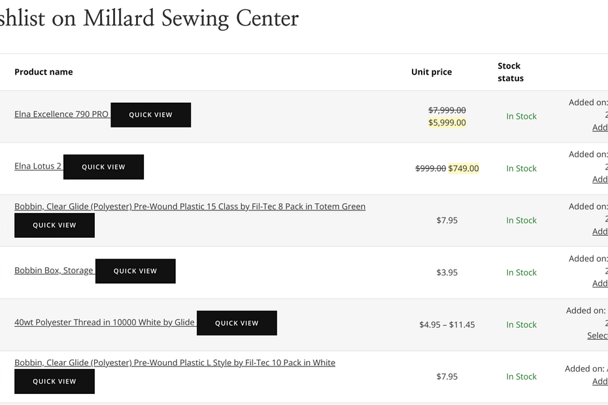This screenshot has height=405, width=608.
Task: Quick view the Totem Green bobbin pack
Action: point(54,225)
